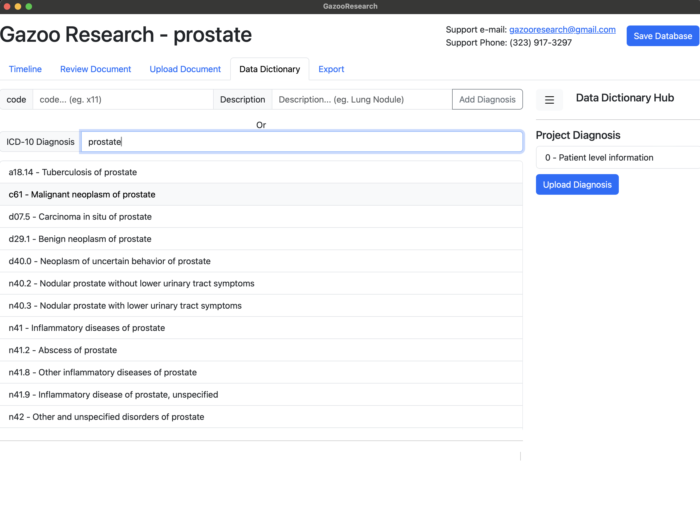Open the Export tab

pos(331,69)
